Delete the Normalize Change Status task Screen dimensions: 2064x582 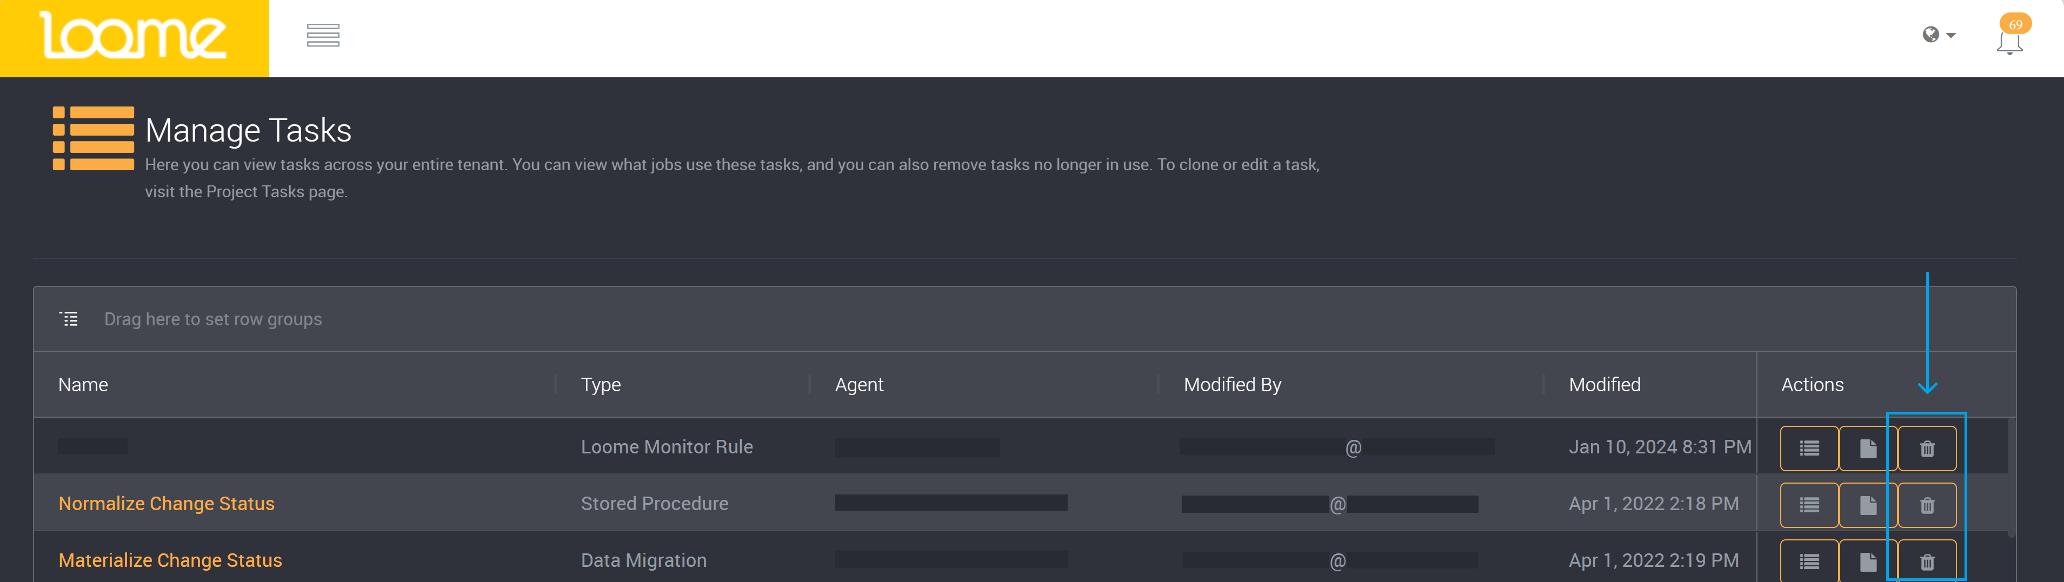pyautogui.click(x=1927, y=505)
